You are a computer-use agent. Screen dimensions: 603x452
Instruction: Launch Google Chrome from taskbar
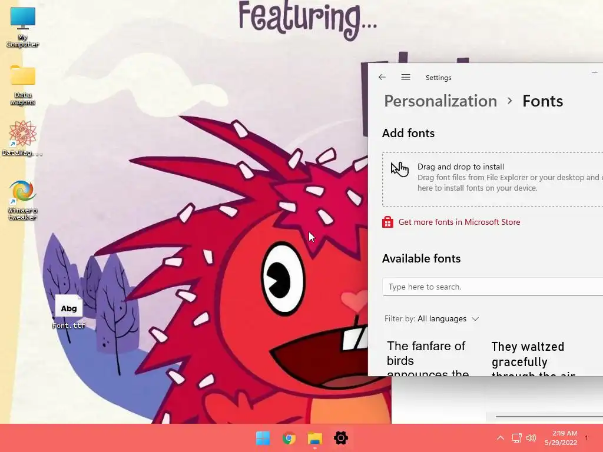click(289, 438)
